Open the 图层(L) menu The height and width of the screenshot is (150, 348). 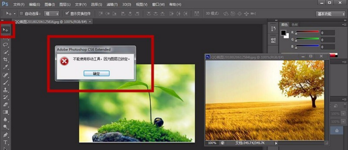[x=65, y=4]
